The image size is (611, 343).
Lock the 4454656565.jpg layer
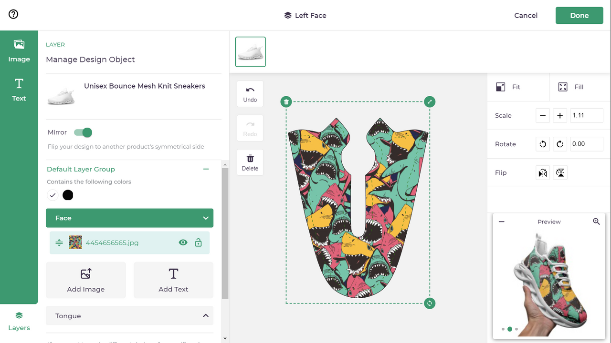(x=198, y=242)
